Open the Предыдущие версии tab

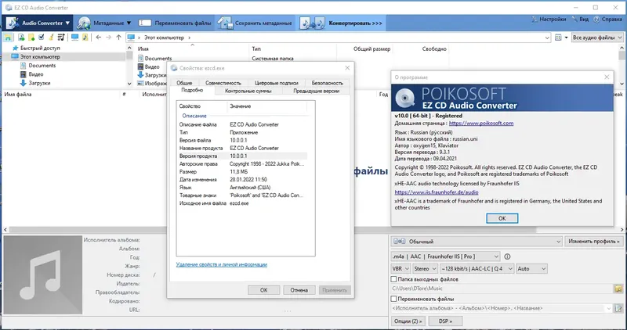pyautogui.click(x=316, y=91)
